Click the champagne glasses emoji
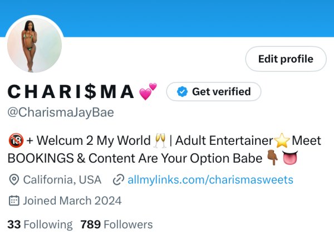This screenshot has height=234, width=334. click(x=161, y=140)
